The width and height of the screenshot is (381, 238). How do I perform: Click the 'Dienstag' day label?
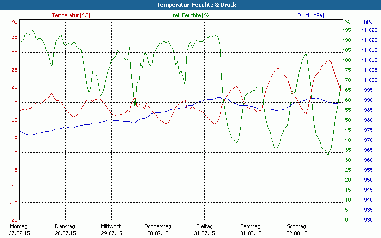coord(65,226)
